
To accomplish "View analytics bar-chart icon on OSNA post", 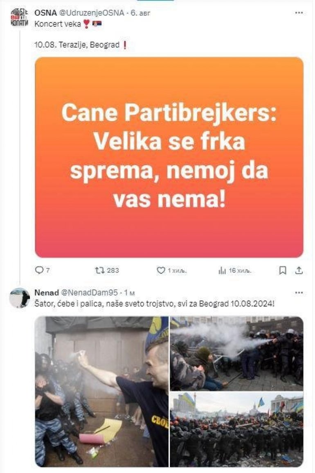I will point(222,271).
